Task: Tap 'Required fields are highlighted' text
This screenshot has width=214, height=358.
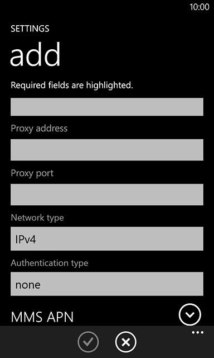Action: [x=72, y=86]
